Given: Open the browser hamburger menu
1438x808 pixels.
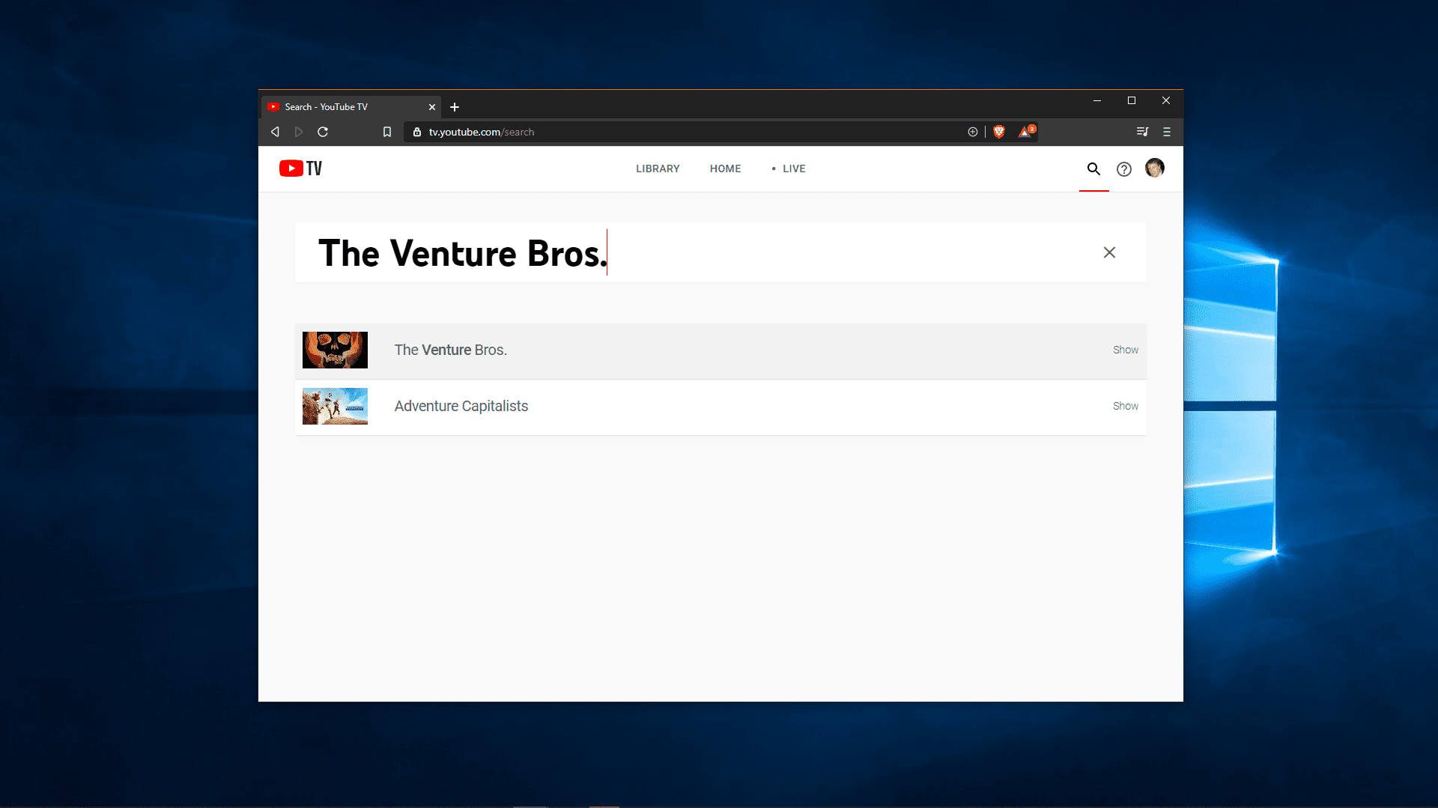Looking at the screenshot, I should coord(1166,132).
